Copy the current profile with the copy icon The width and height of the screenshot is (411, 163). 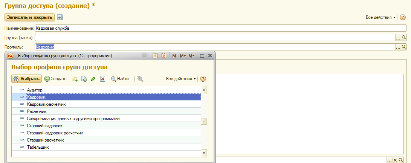tap(84, 79)
